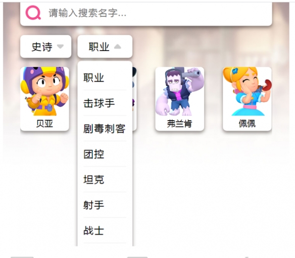Click the partially hidden card behind dropdown
The height and width of the screenshot is (258, 295).
(134, 99)
